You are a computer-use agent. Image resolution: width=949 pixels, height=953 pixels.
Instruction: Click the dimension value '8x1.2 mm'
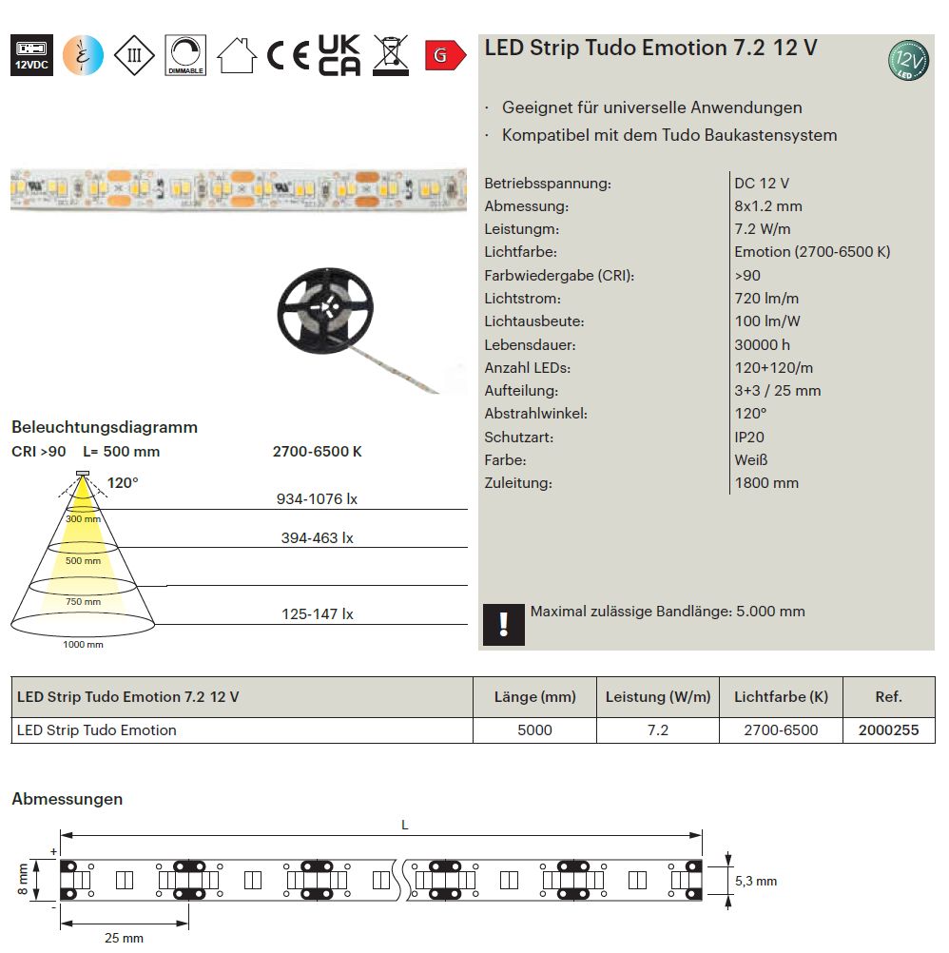tap(768, 206)
